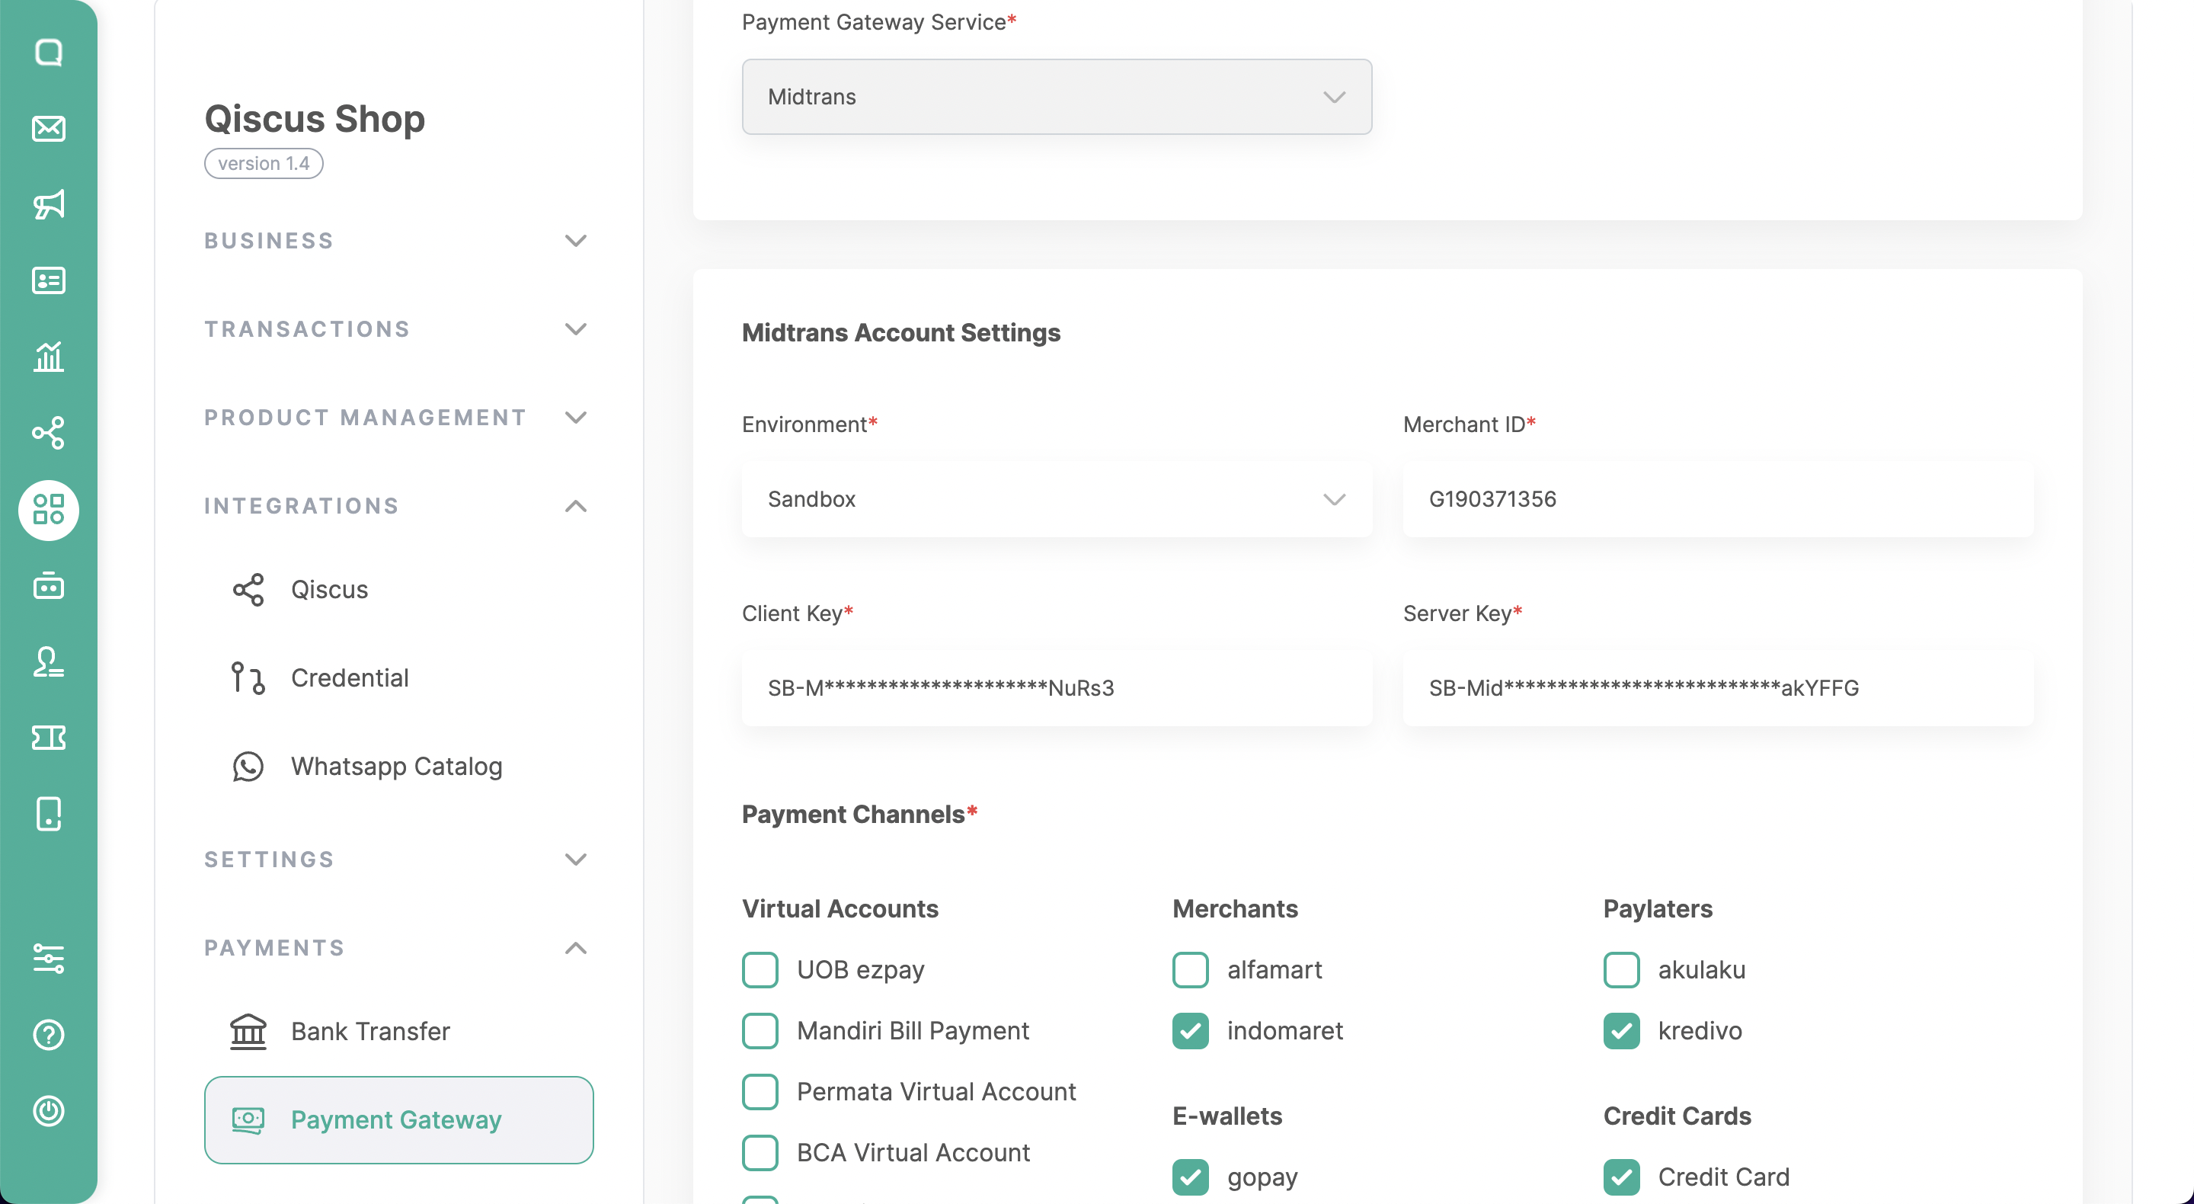
Task: Open the inbox mail icon in sidebar
Action: 49,129
